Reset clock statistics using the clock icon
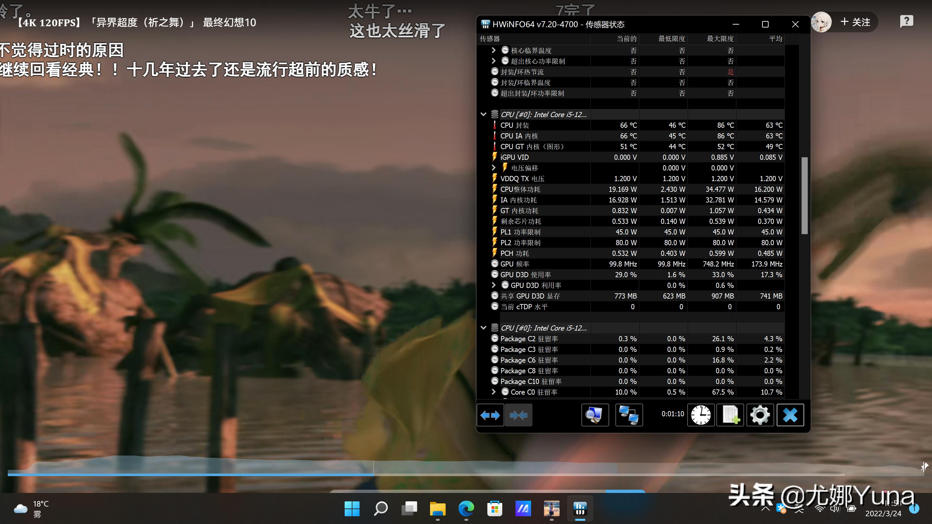 (701, 415)
